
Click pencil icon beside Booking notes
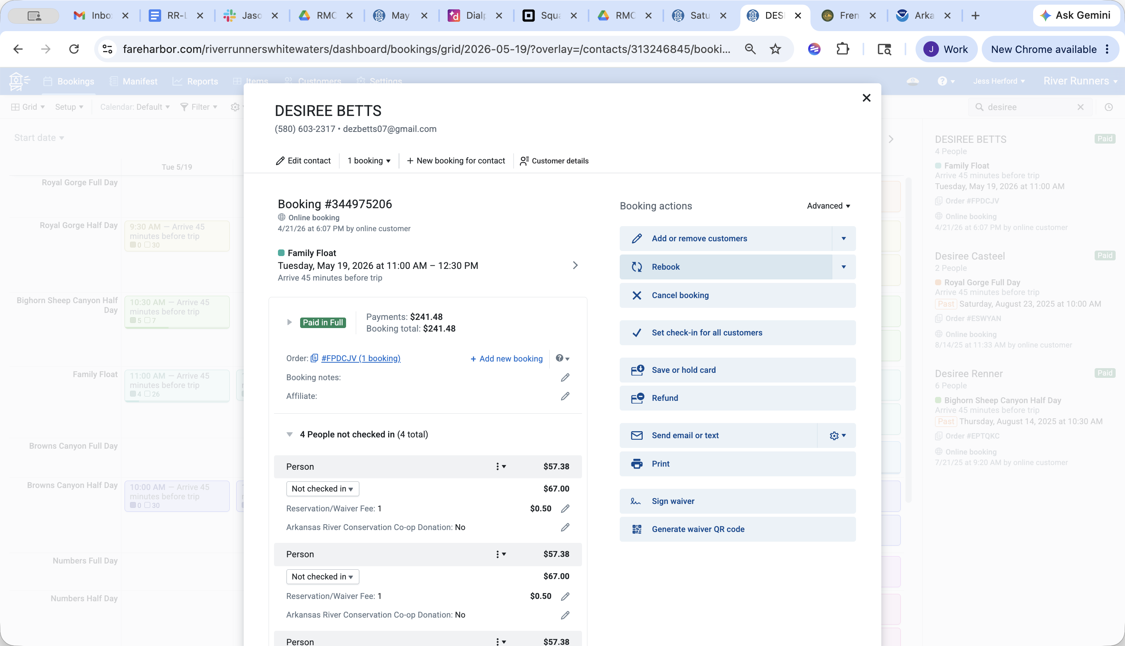coord(564,377)
